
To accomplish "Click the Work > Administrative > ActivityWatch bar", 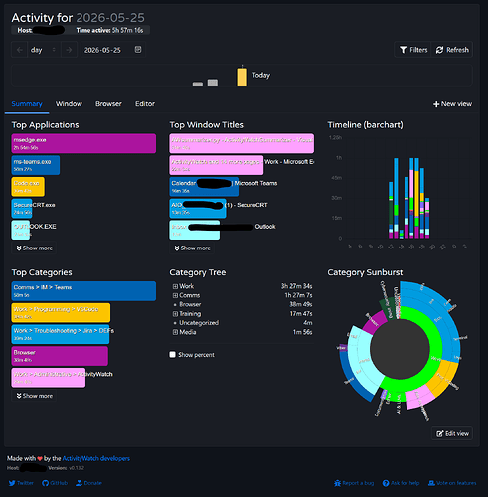I will [49, 378].
